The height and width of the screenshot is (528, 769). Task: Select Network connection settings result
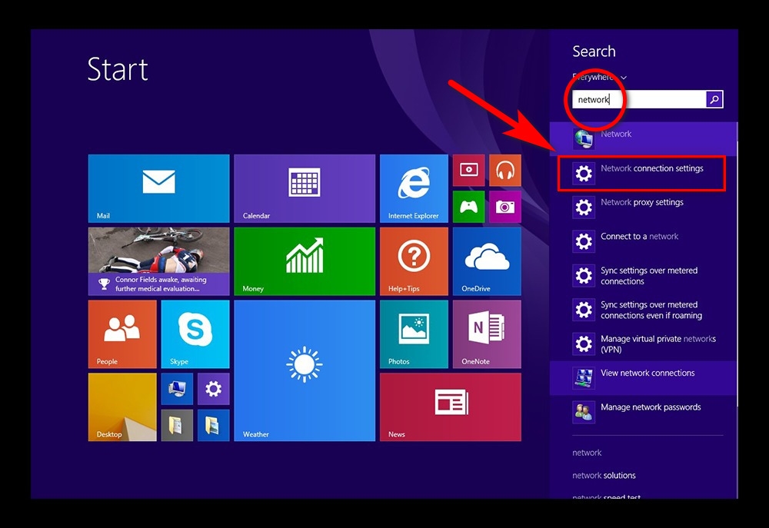641,174
